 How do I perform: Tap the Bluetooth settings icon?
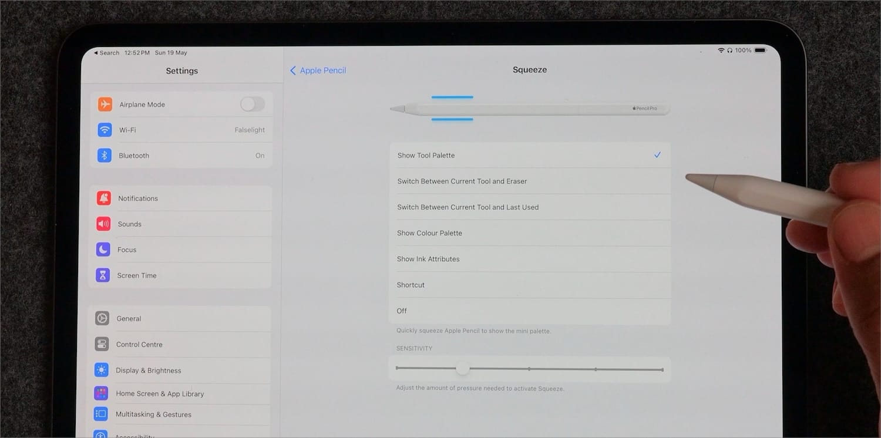(105, 156)
